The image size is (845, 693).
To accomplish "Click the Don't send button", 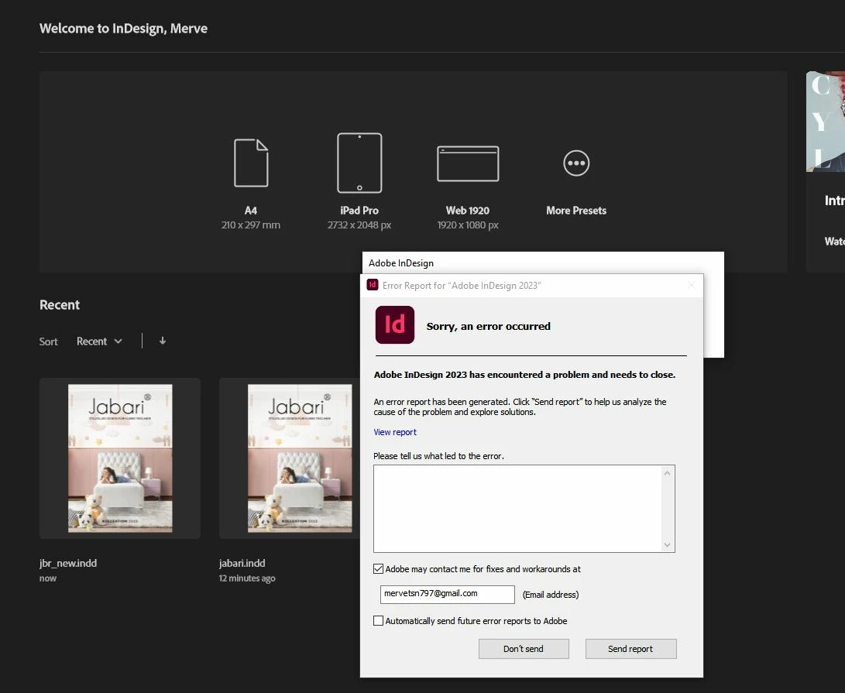I will click(x=524, y=649).
